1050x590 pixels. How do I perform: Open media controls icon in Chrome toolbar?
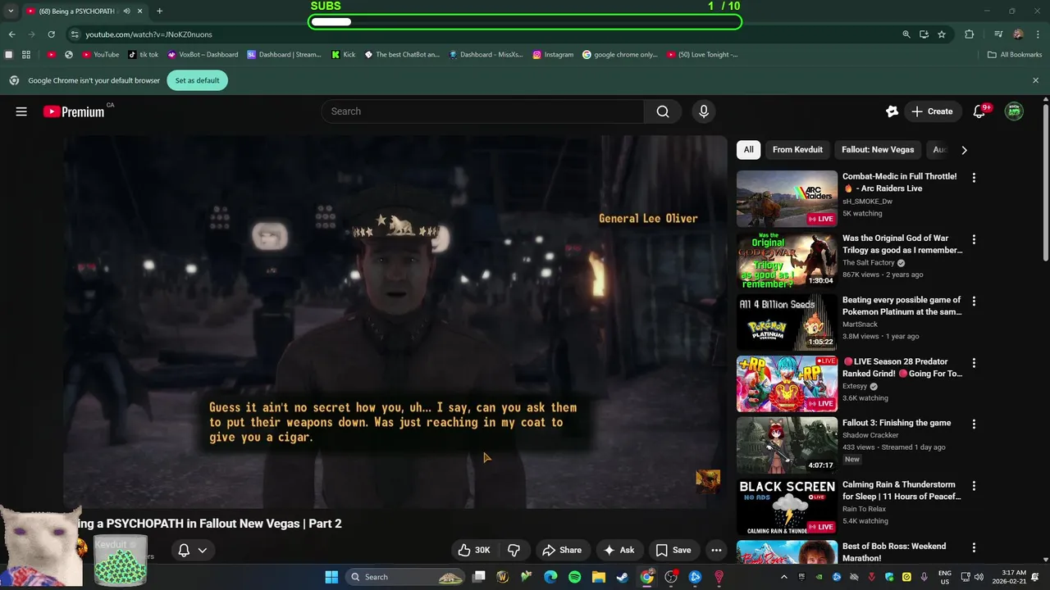coord(998,34)
